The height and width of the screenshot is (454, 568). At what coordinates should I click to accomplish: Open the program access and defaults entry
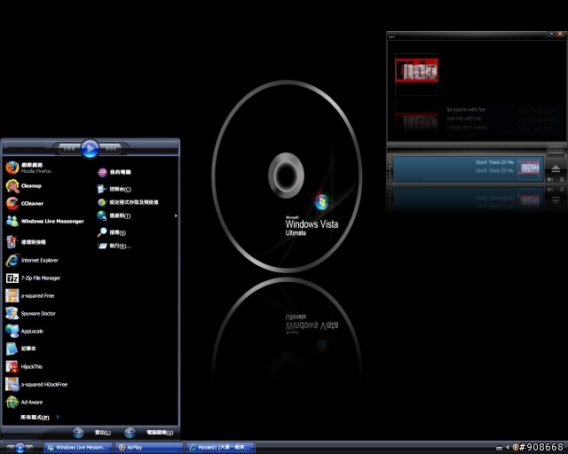point(128,202)
